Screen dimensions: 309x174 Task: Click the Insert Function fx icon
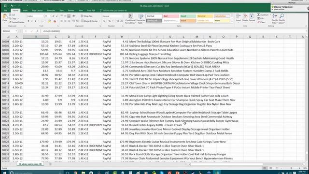click(37, 31)
